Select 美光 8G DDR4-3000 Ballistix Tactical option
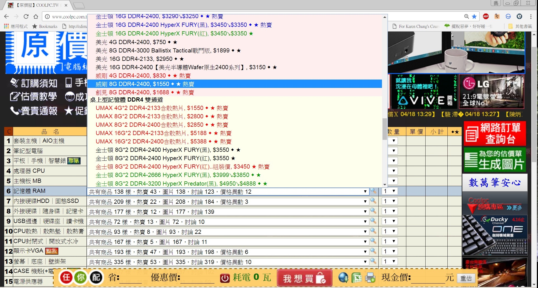Image resolution: width=538 pixels, height=288 pixels. coord(235,51)
